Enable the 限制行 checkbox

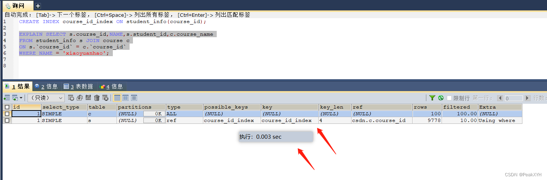tap(449, 98)
